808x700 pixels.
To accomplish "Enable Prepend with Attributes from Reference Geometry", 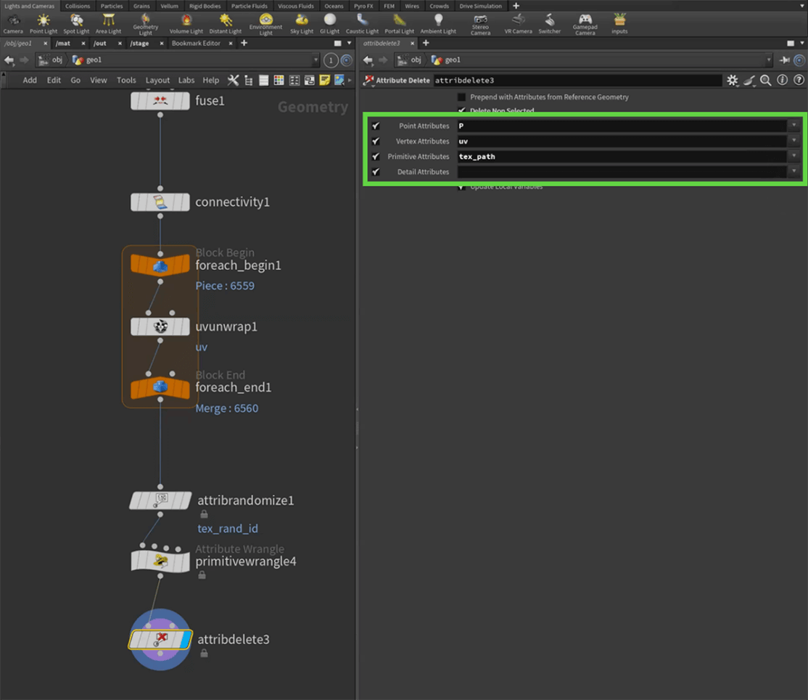I will click(x=461, y=97).
